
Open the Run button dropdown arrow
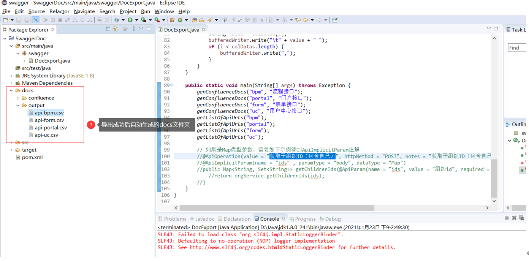pos(136,20)
